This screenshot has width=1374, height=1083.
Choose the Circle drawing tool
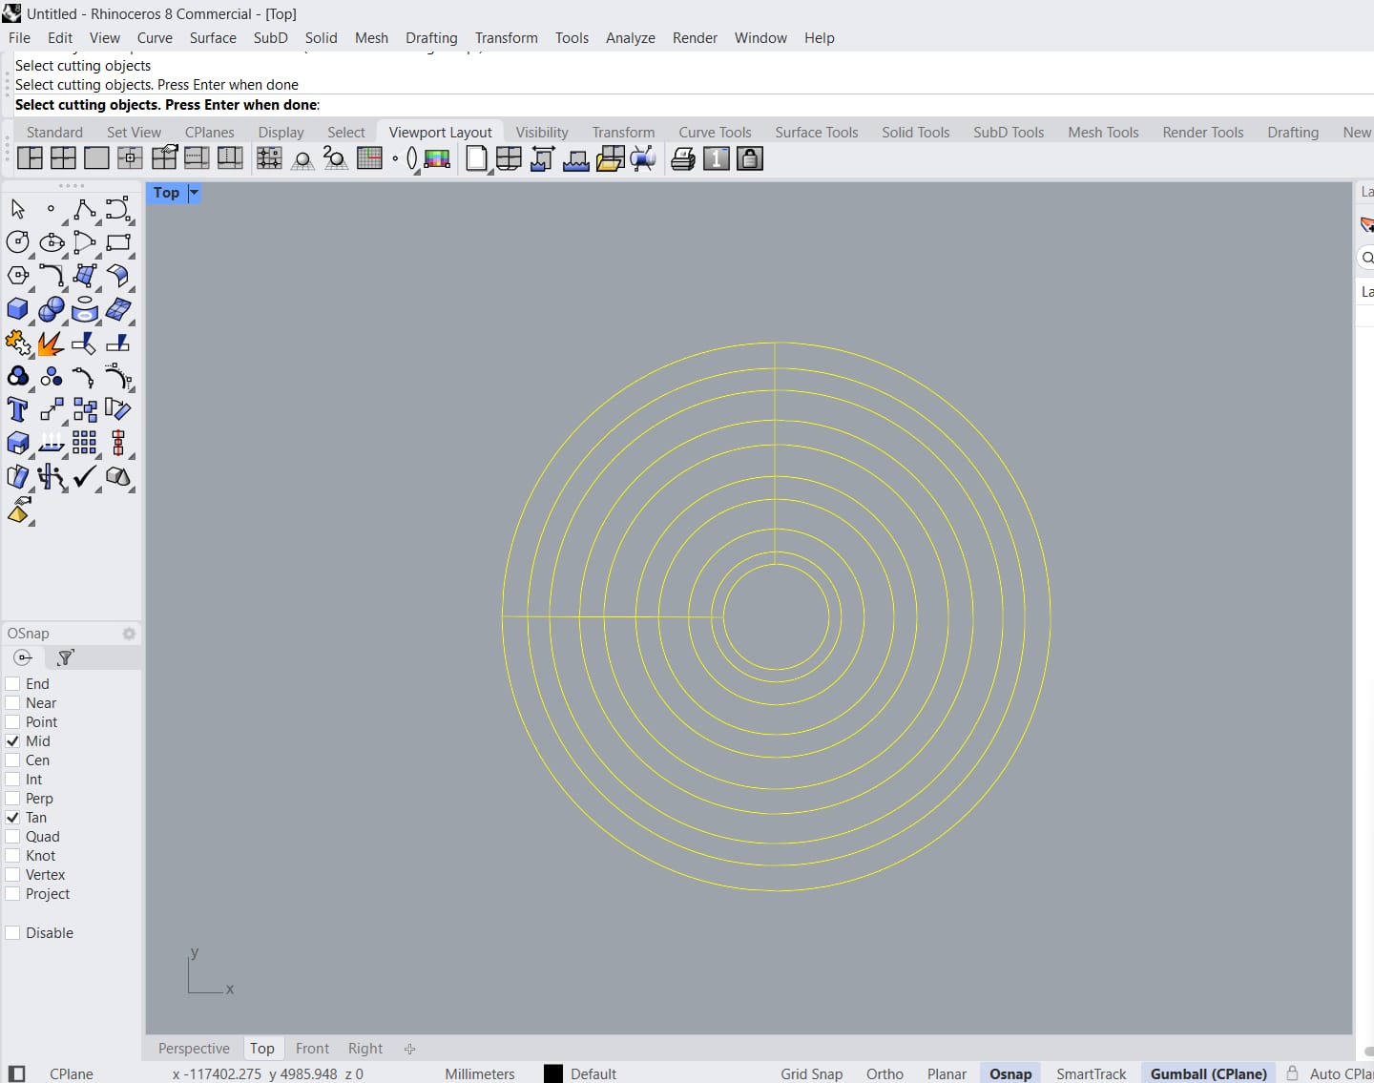point(17,242)
